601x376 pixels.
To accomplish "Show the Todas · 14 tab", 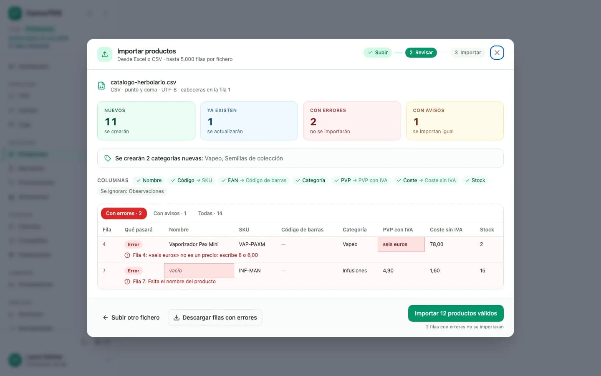I will (210, 213).
